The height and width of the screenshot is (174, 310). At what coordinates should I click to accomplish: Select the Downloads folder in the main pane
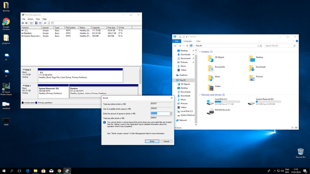tap(257, 68)
